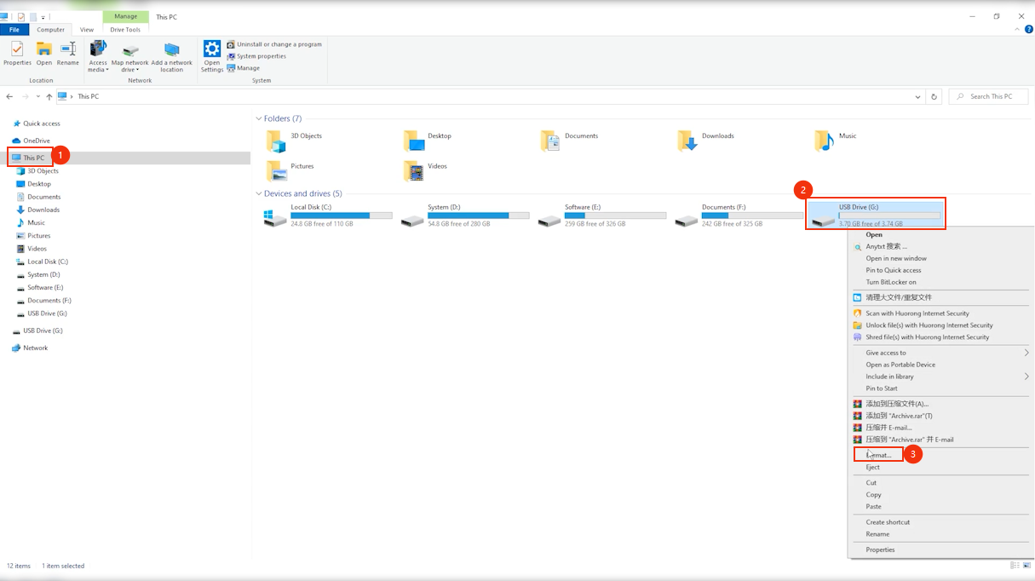
Task: Open the Drive Tools tab
Action: point(125,30)
